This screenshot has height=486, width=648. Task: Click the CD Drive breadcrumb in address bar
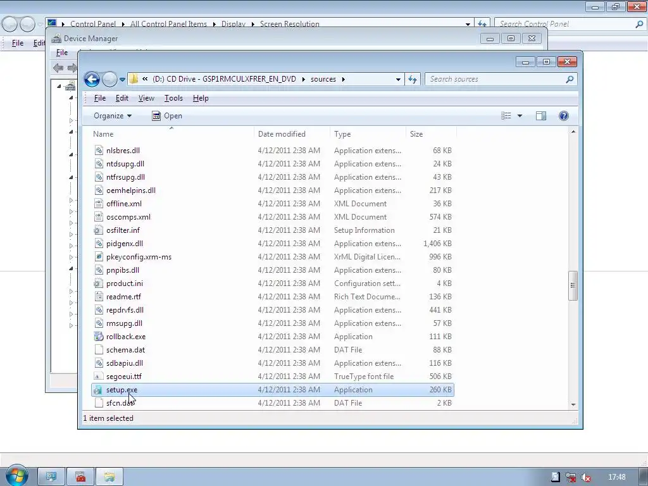click(225, 79)
